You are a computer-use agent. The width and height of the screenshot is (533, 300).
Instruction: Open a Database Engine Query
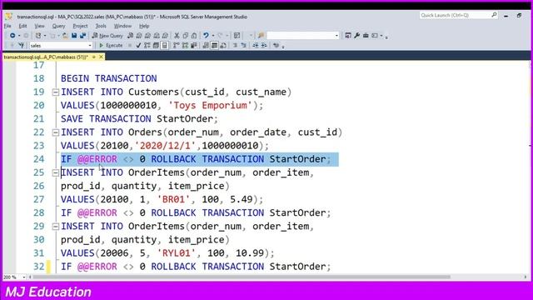coord(131,35)
